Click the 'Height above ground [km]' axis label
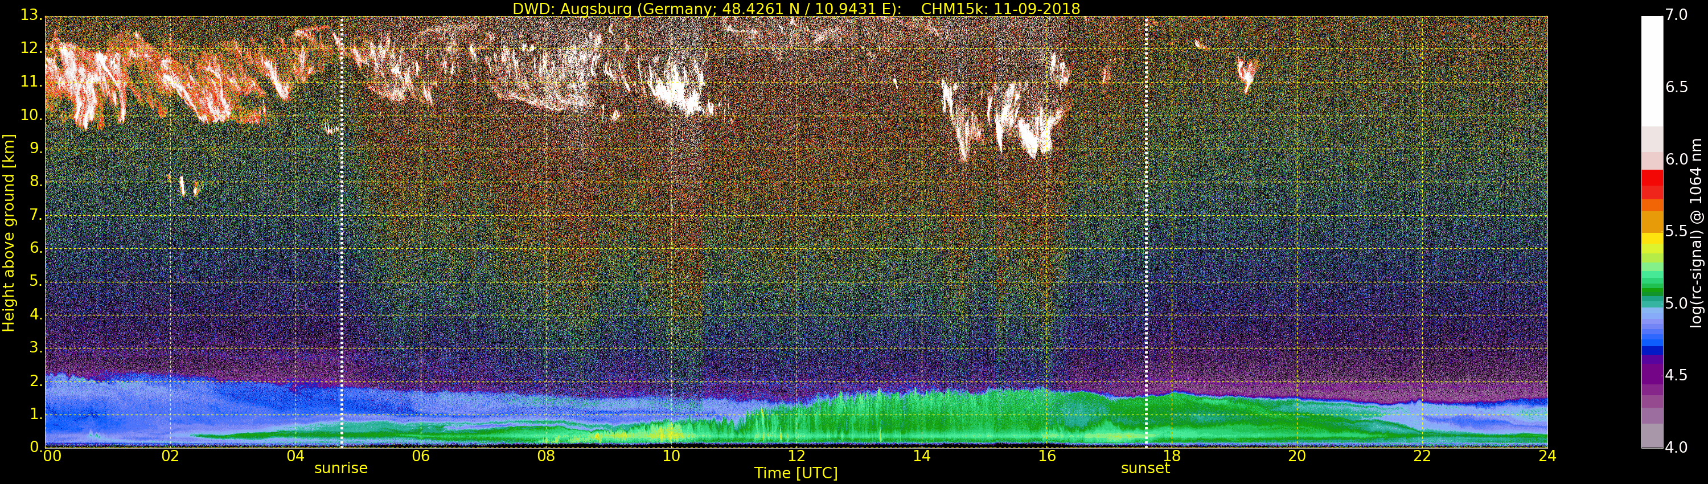The image size is (1708, 484). point(9,233)
